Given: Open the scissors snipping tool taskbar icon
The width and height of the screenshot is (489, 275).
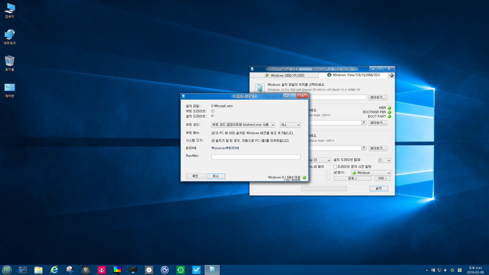Looking at the screenshot, I should pyautogui.click(x=70, y=270).
